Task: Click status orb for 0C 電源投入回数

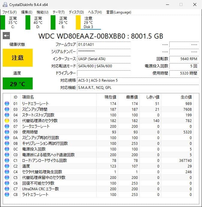Action: (7, 149)
